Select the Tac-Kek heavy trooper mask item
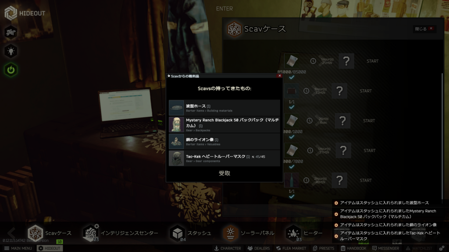This screenshot has width=449, height=252. [224, 158]
